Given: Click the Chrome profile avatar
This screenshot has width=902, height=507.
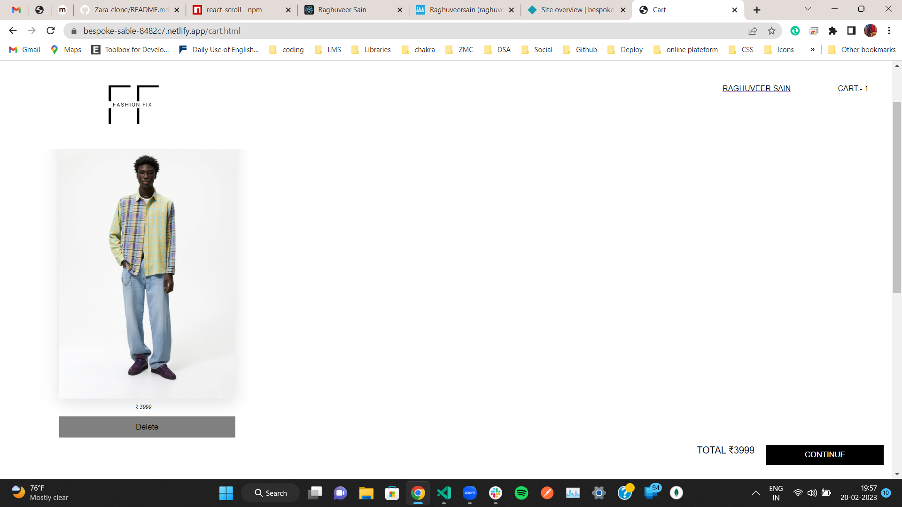Looking at the screenshot, I should [x=870, y=31].
